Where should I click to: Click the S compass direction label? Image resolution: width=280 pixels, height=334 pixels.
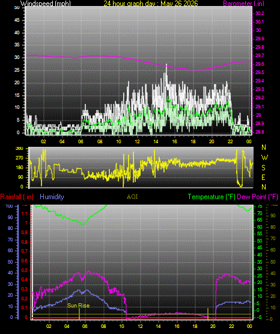pos(263,168)
